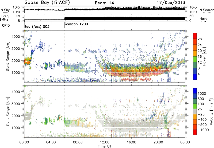The height and width of the screenshot is (148, 214).
Task: Click the 'N.Sky' legend label
Action: coord(5,10)
